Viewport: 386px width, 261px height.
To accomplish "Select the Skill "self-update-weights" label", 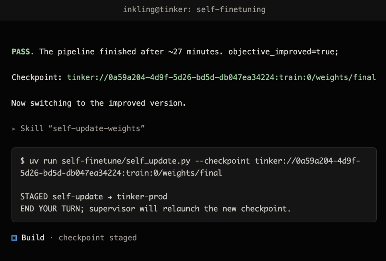I will 83,129.
